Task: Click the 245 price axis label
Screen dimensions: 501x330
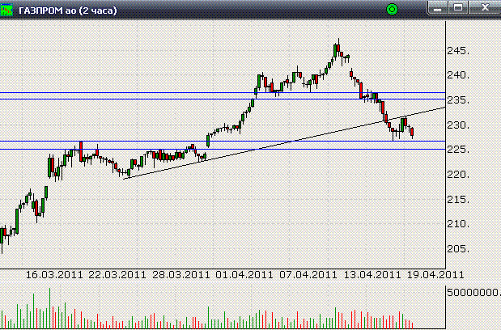Action: tap(458, 51)
